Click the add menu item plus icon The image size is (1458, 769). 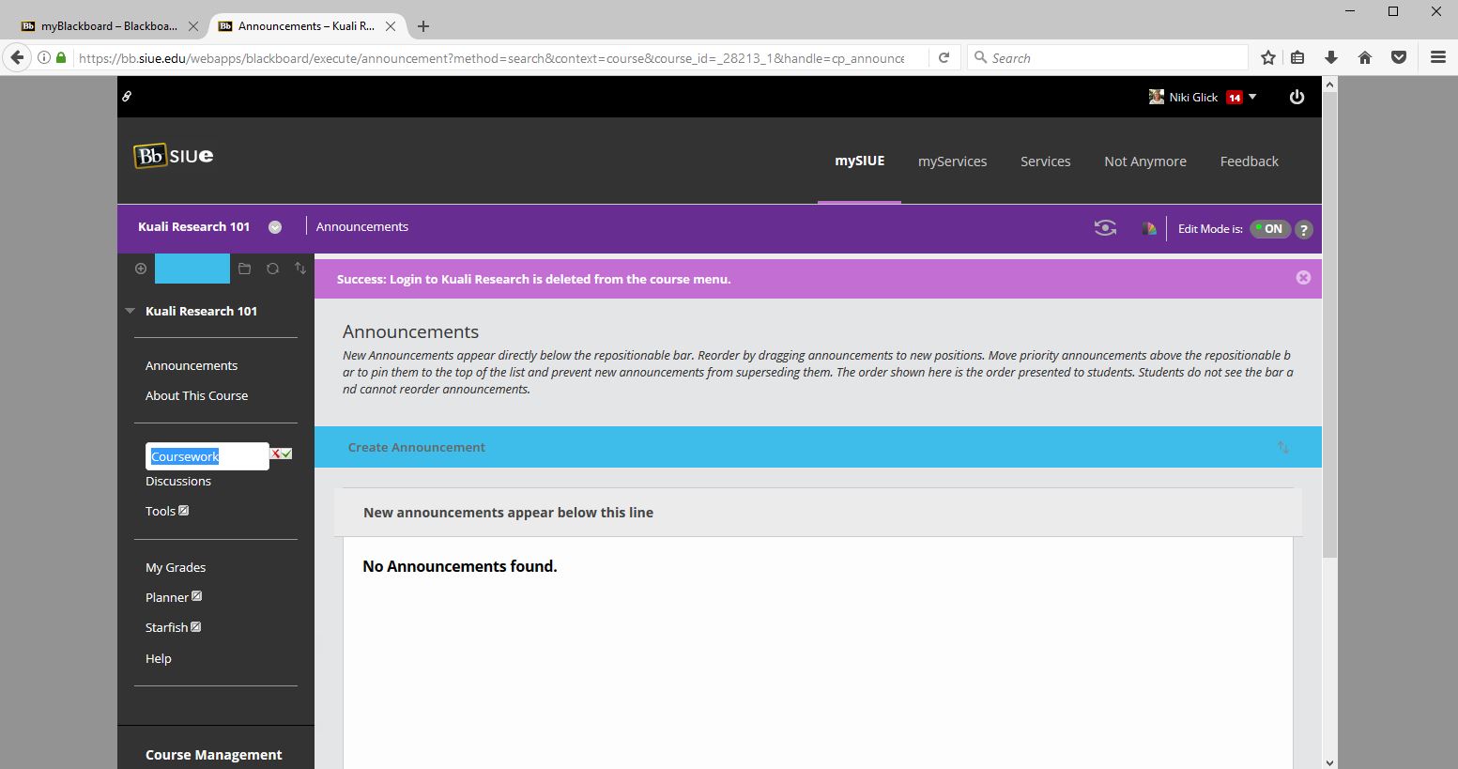(x=141, y=269)
